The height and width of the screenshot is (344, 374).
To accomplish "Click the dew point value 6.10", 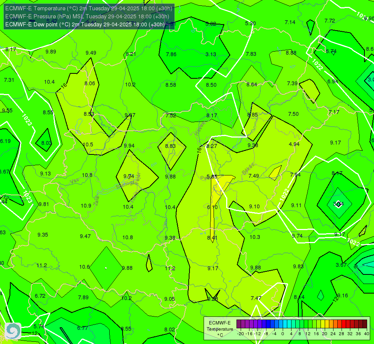I will click(212, 207).
